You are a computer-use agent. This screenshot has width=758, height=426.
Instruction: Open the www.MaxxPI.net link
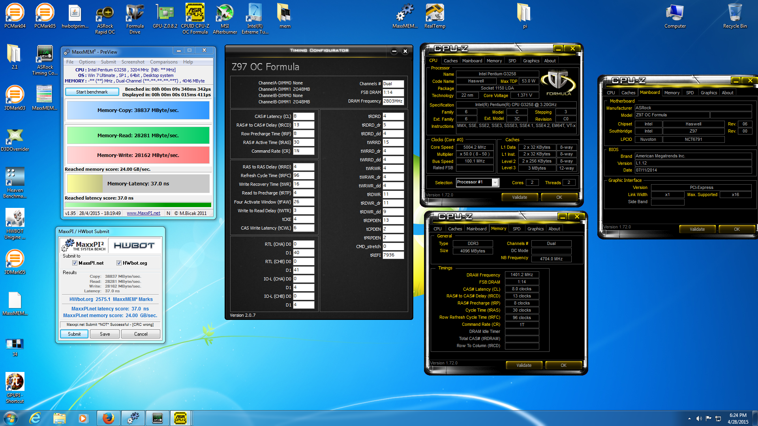point(143,213)
